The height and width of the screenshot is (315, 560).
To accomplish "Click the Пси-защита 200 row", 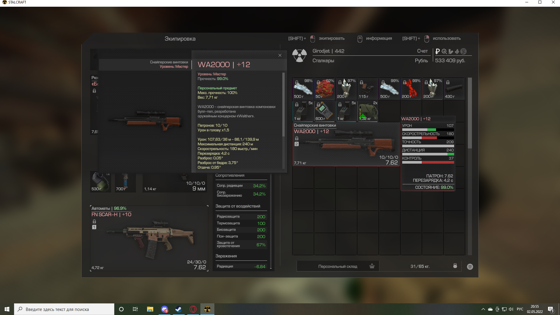I will tap(241, 236).
